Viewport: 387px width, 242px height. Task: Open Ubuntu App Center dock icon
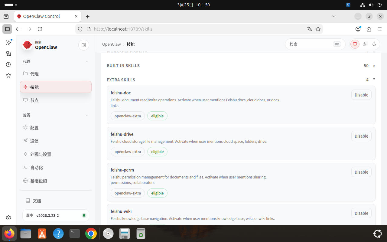click(42, 234)
